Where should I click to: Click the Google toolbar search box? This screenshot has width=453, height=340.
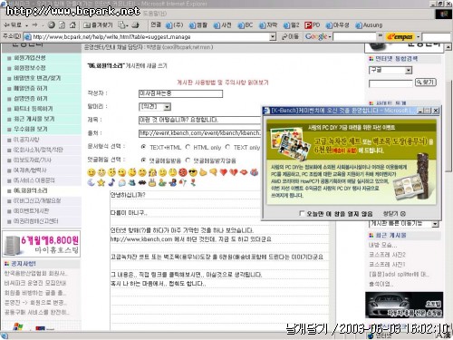point(354,37)
